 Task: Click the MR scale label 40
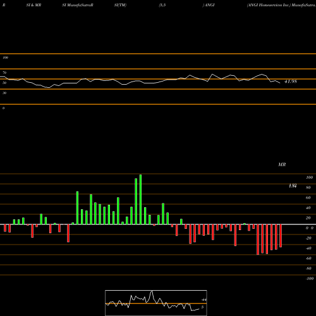click(308, 208)
